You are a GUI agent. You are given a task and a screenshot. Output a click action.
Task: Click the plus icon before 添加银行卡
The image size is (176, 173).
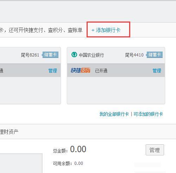click(x=93, y=30)
